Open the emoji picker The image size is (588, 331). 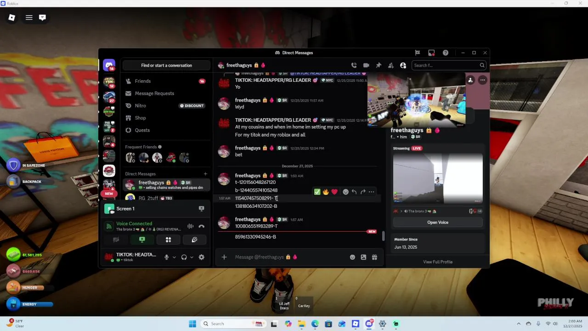click(352, 257)
